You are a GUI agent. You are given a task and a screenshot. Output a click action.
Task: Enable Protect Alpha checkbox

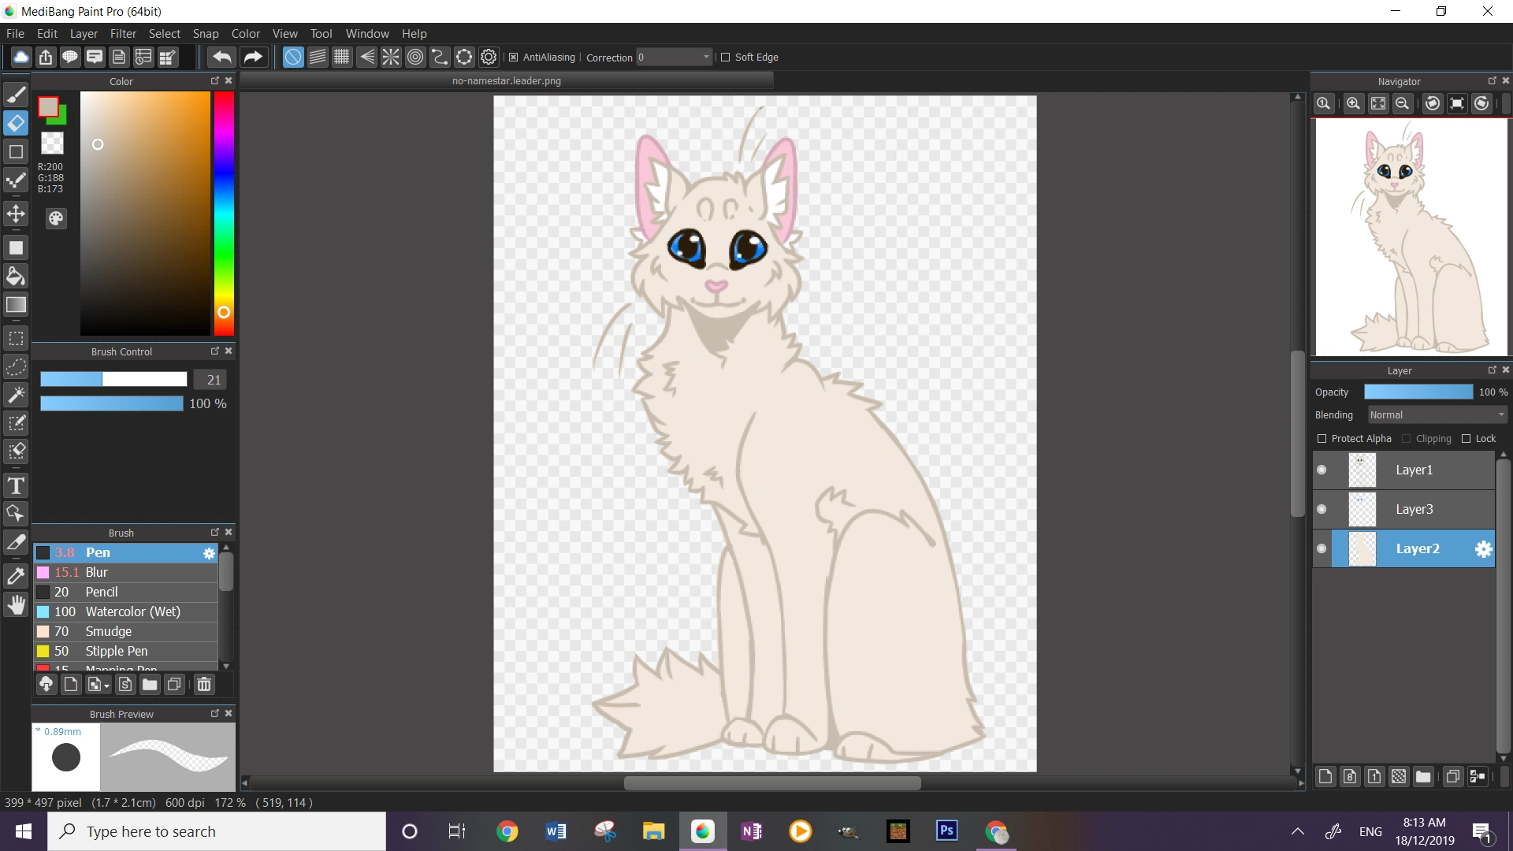[x=1322, y=439]
